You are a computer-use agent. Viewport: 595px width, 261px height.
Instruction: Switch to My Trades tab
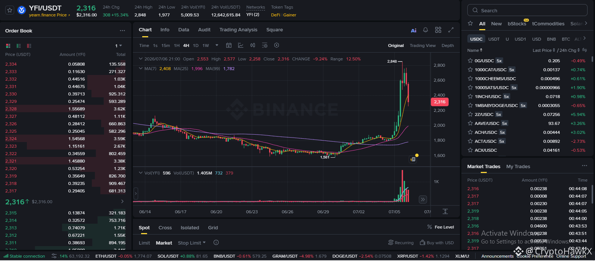518,166
